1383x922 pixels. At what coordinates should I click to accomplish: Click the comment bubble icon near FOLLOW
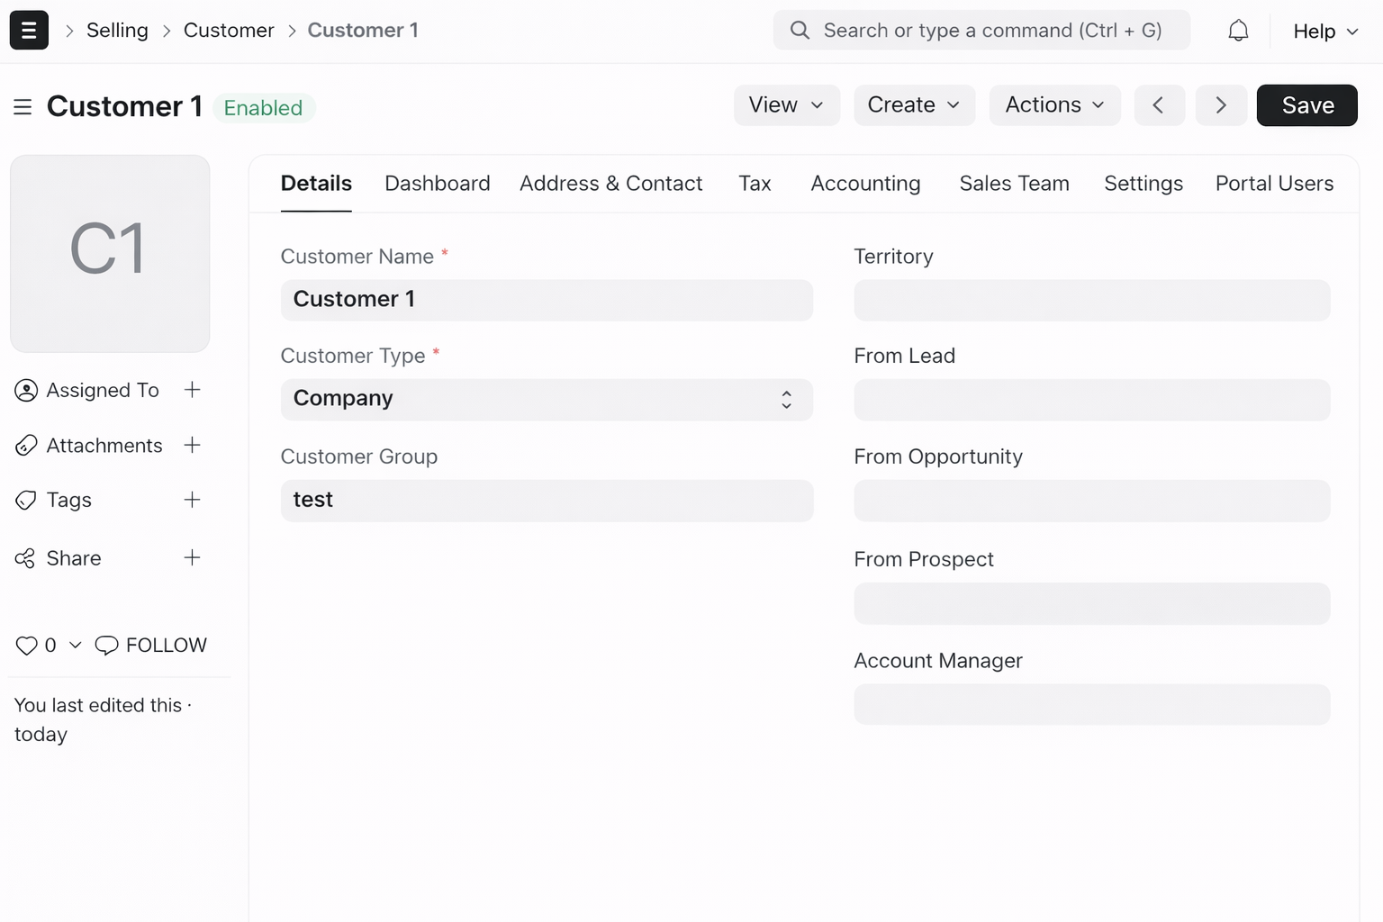(106, 646)
